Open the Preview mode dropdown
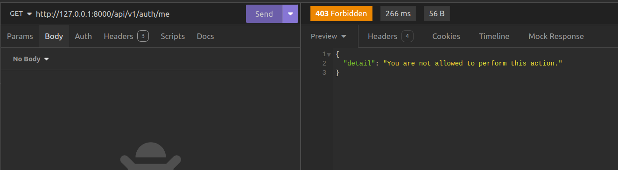This screenshot has height=170, width=618. (x=329, y=36)
